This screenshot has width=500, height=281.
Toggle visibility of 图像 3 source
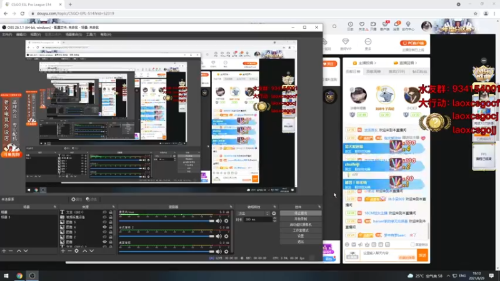tap(104, 232)
